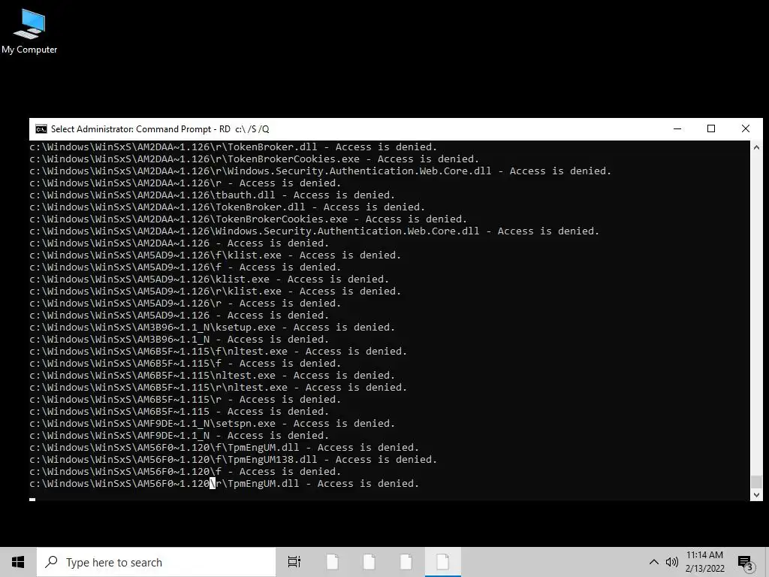Open the Windows Start menu
The width and height of the screenshot is (769, 577).
tap(18, 562)
